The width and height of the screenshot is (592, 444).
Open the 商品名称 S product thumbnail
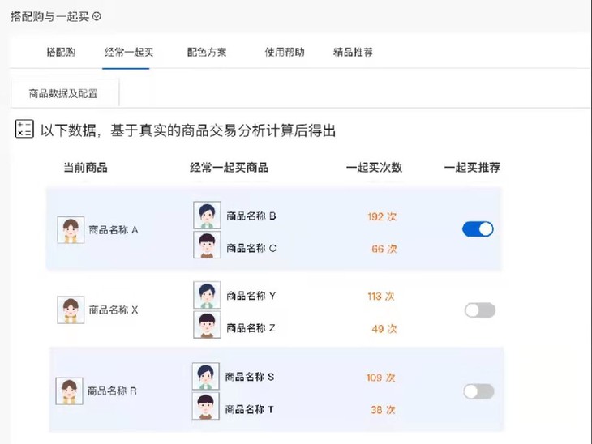(x=206, y=376)
